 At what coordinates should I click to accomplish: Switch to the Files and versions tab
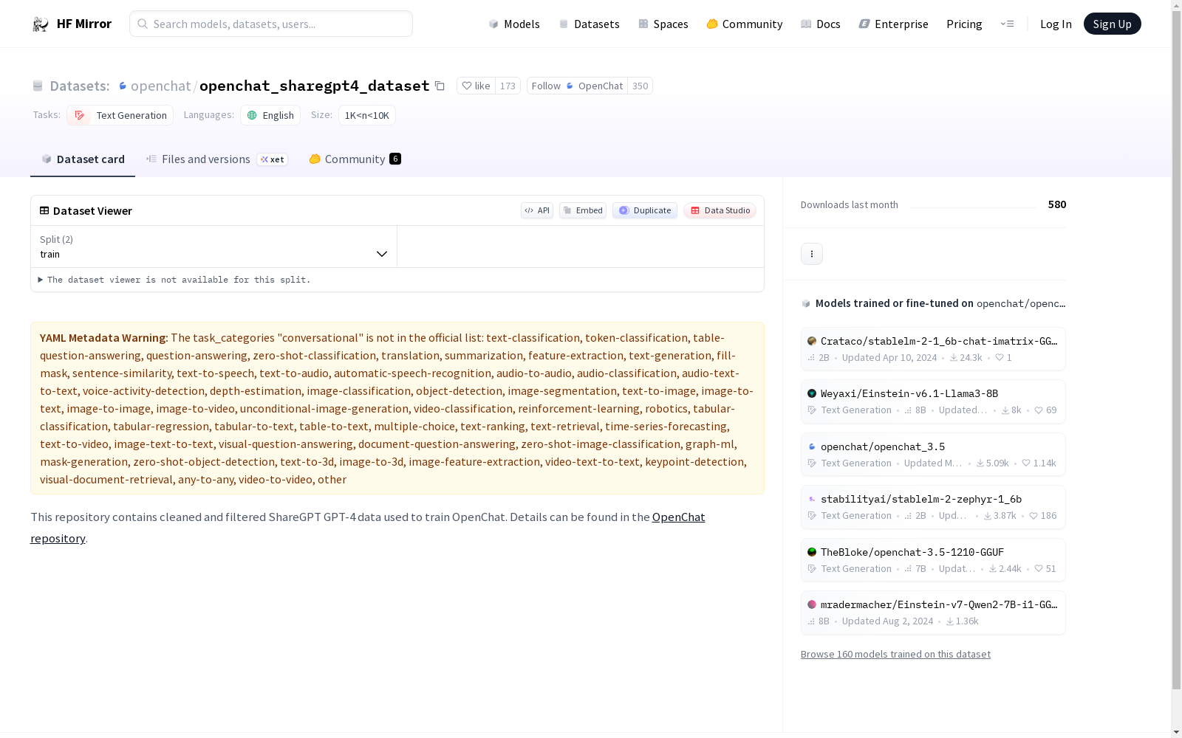205,159
